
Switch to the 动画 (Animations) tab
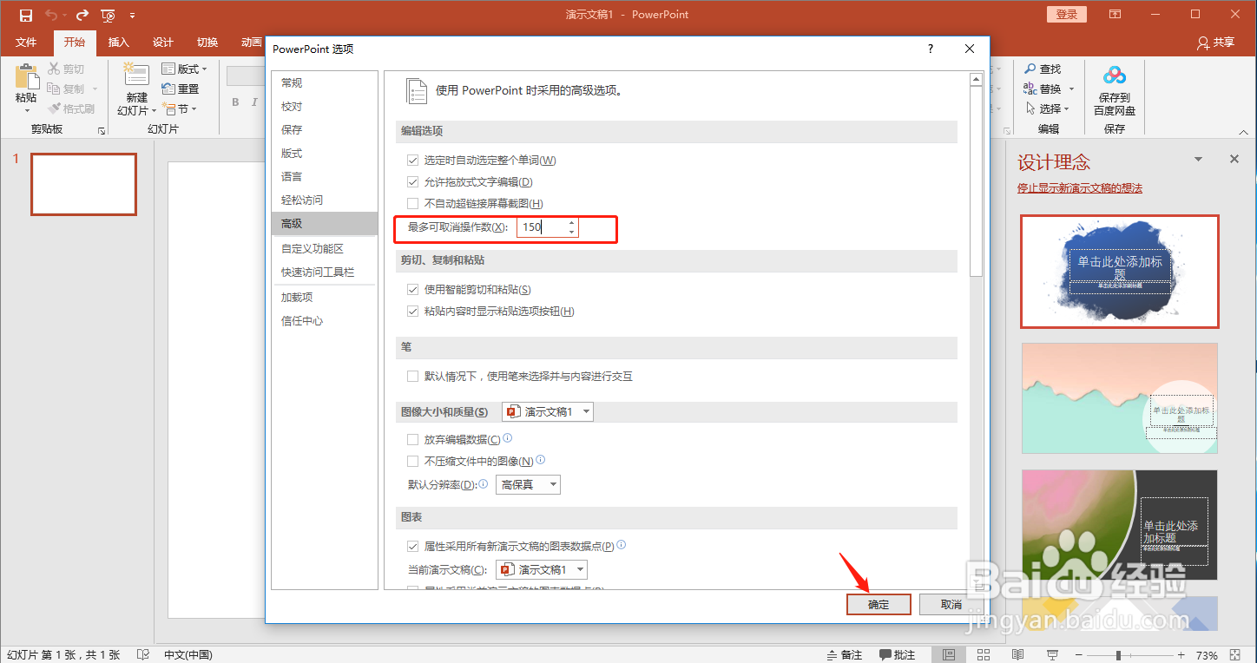250,42
